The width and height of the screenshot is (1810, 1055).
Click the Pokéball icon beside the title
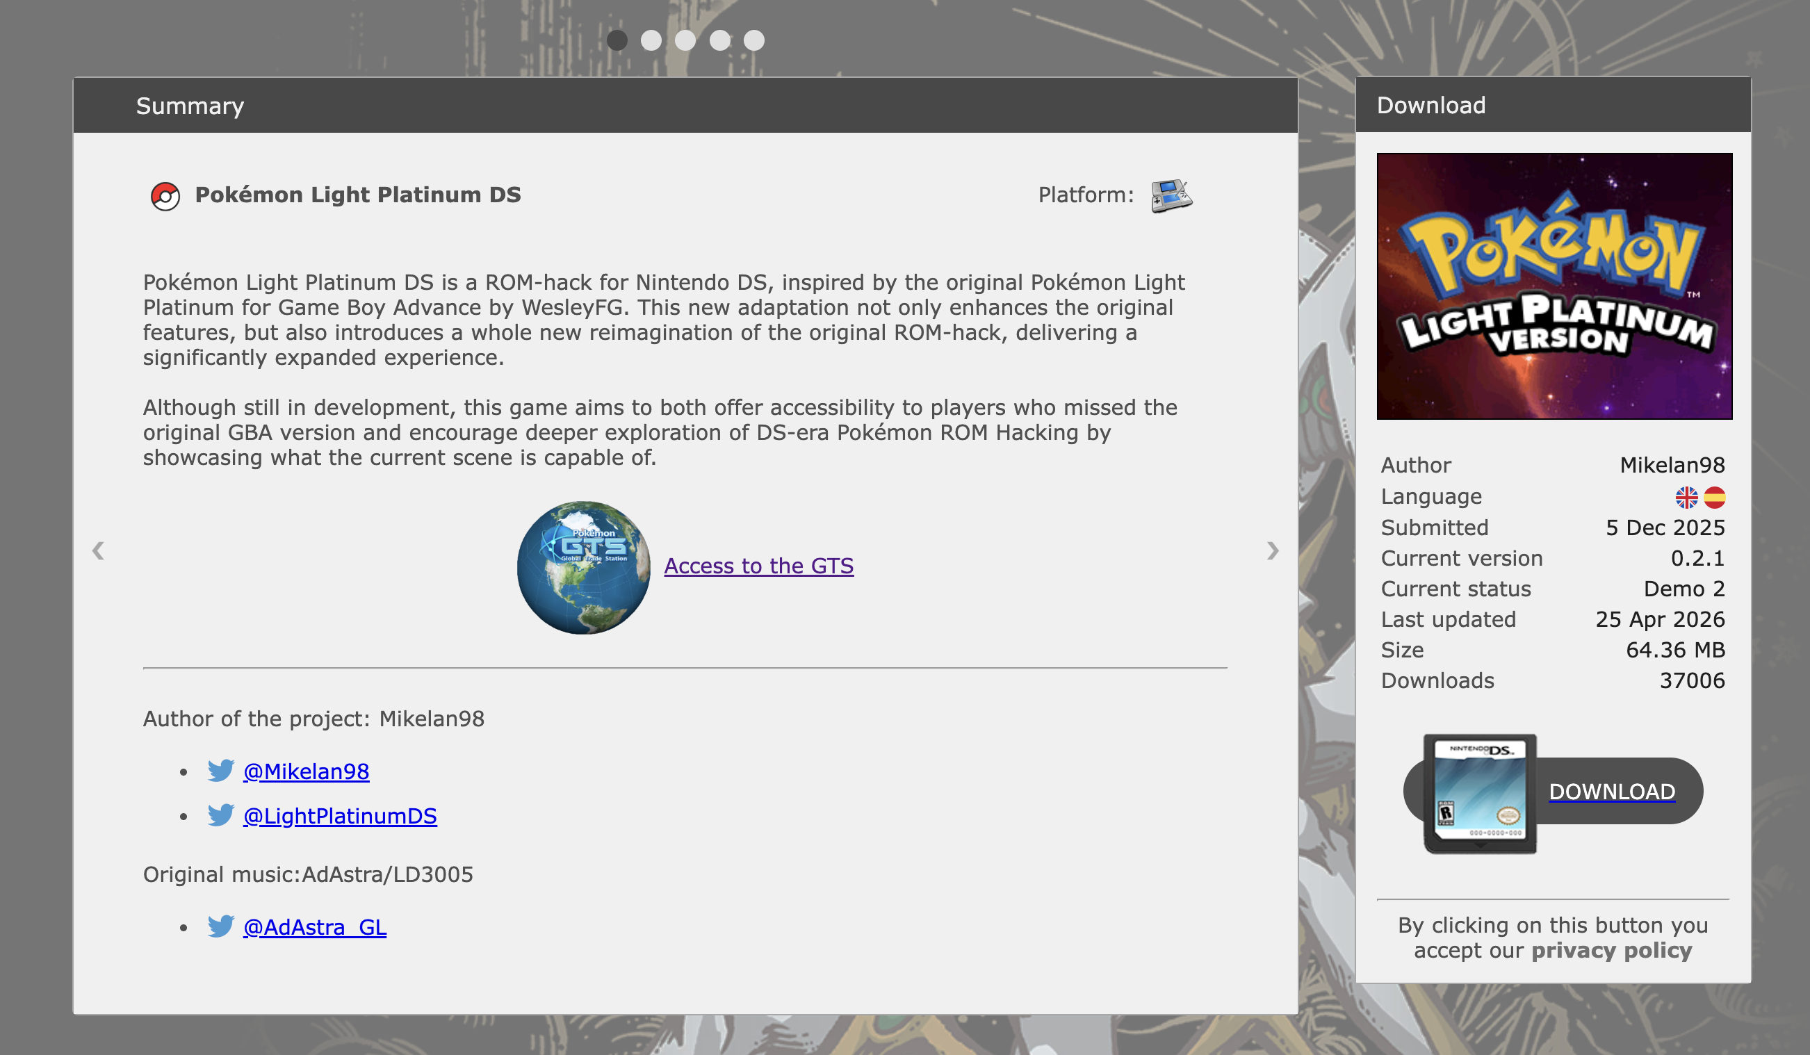(165, 196)
